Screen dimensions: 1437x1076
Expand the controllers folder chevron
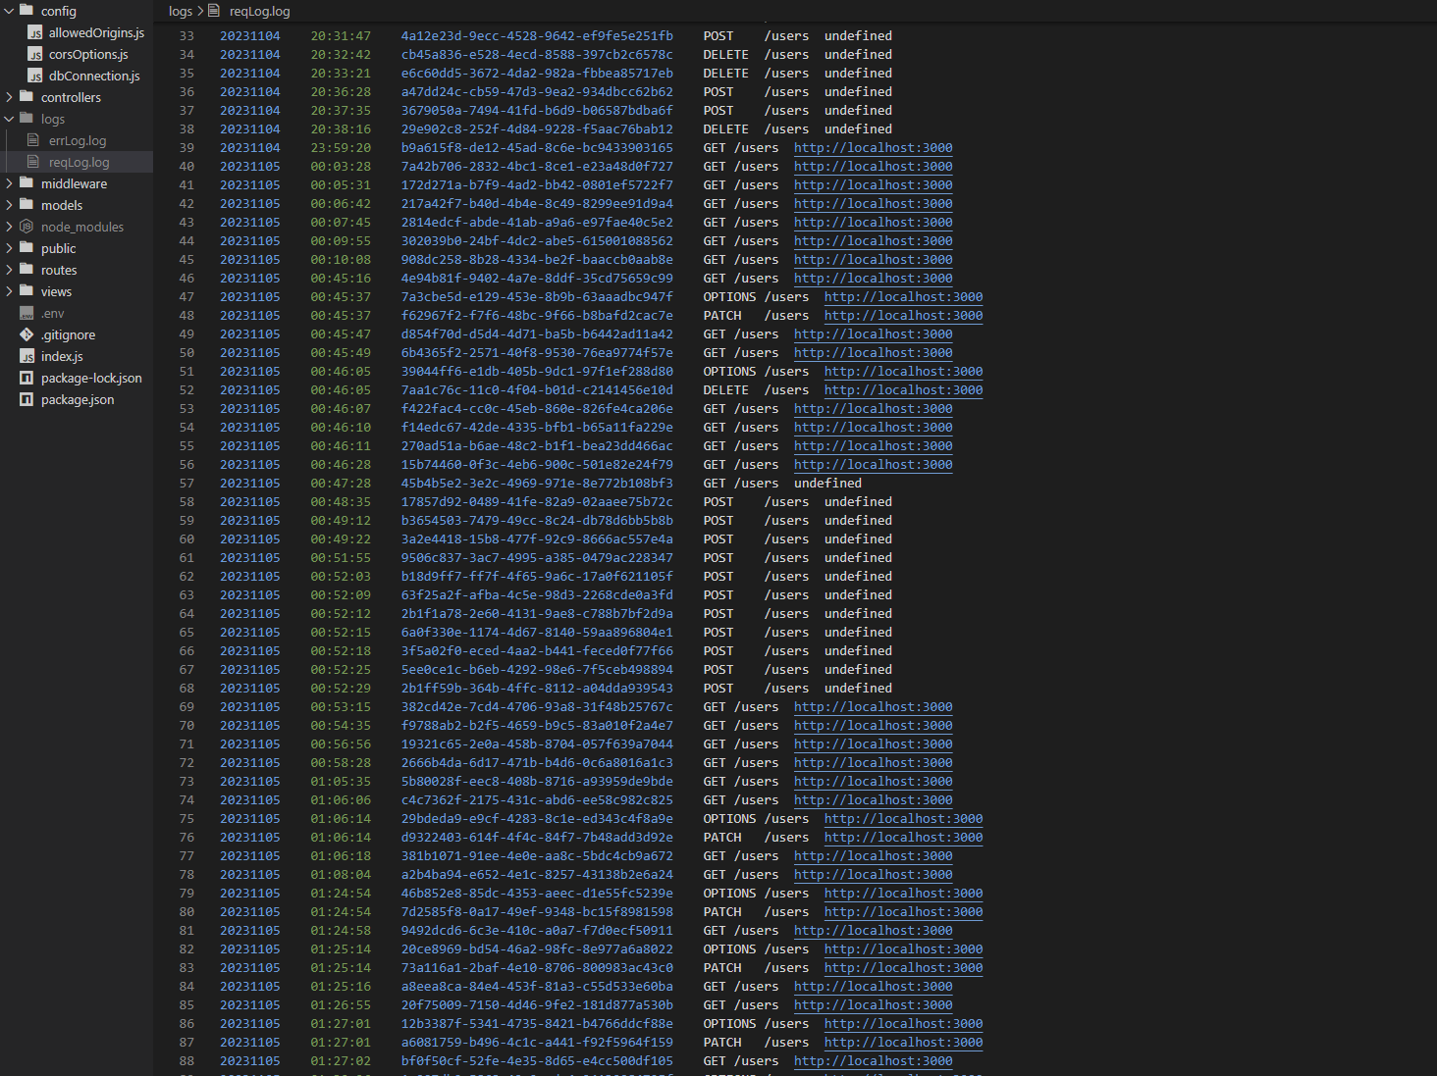(9, 97)
